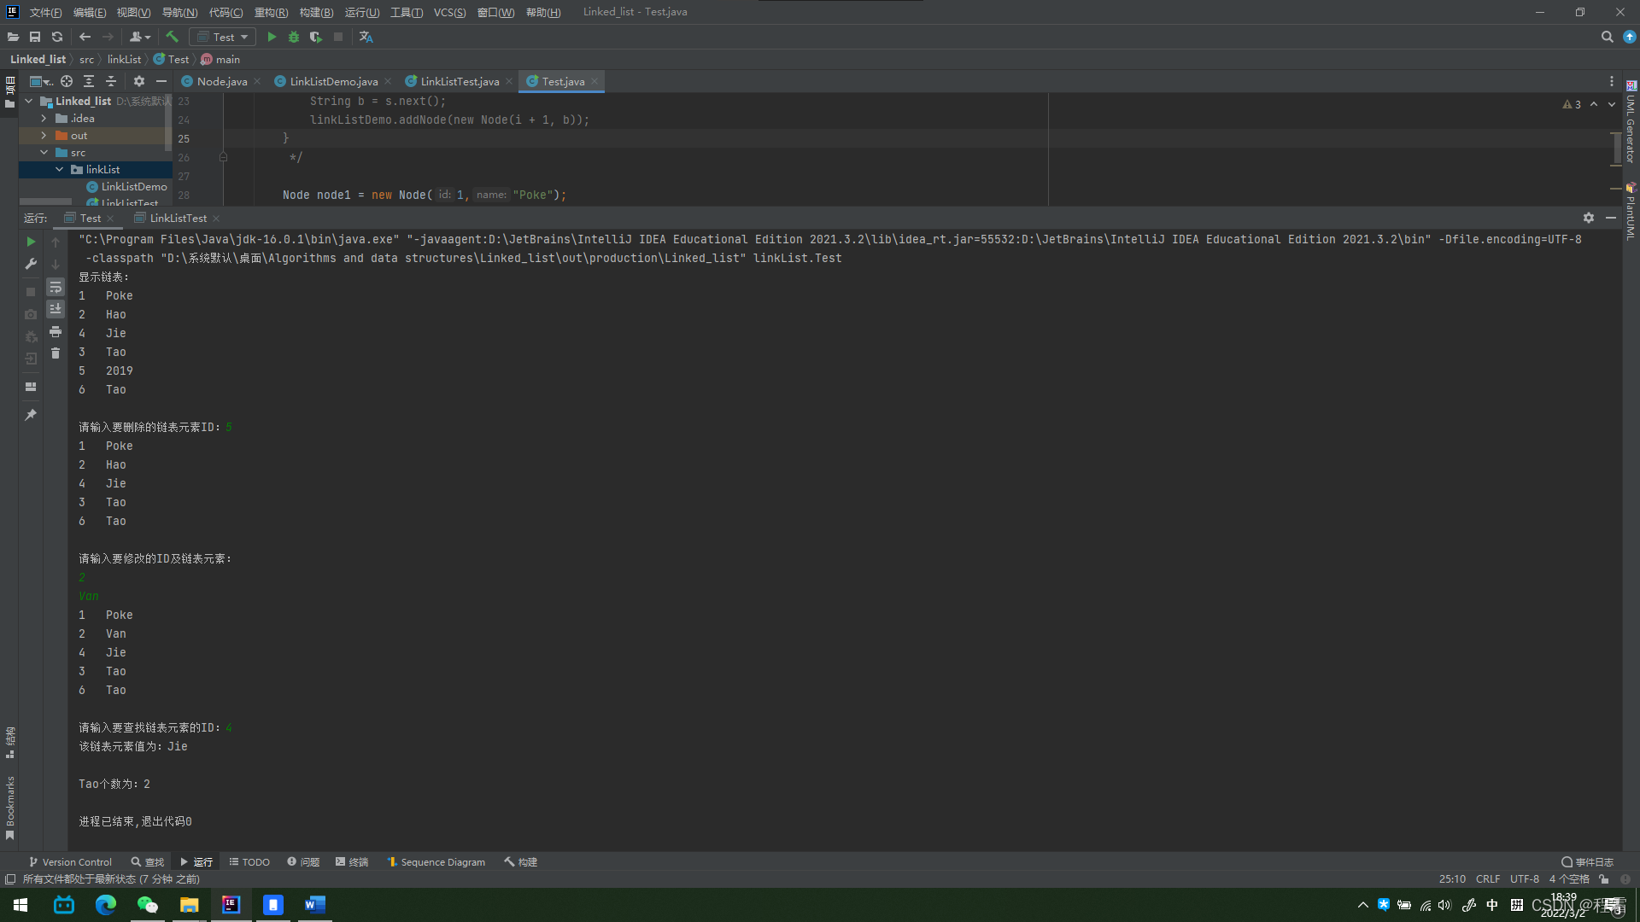This screenshot has width=1640, height=922.
Task: Toggle soft-wrap in the console
Action: click(56, 287)
